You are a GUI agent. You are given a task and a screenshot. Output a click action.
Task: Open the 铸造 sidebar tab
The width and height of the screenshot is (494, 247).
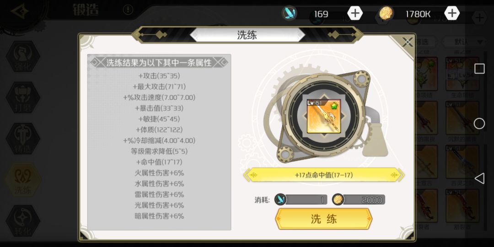pos(23,139)
